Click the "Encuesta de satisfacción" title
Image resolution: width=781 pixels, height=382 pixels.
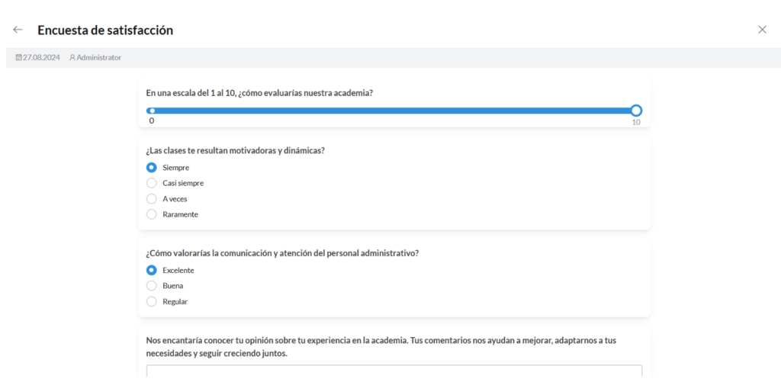point(105,30)
